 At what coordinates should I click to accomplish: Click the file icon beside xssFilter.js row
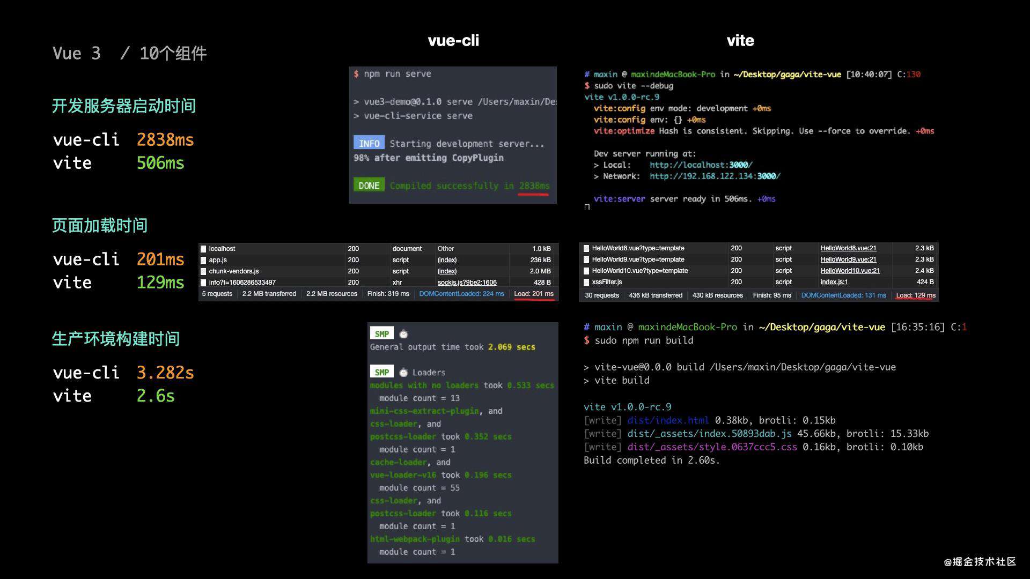586,282
